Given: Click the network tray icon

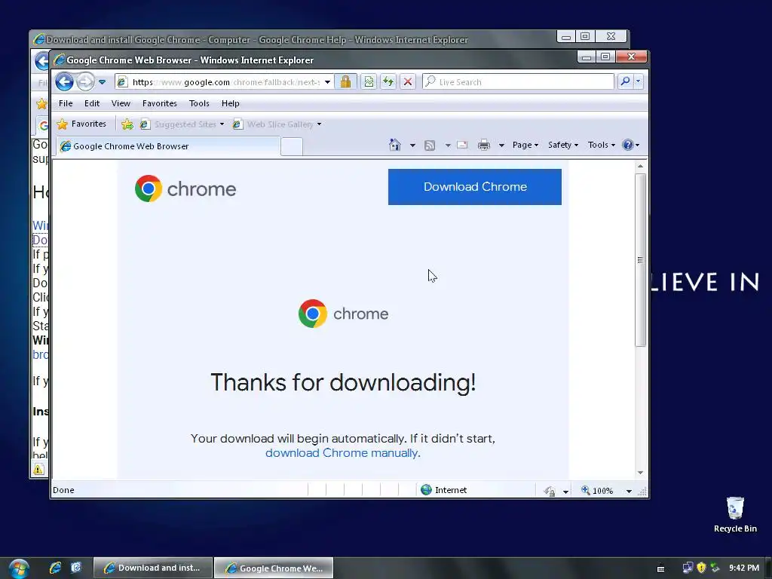Looking at the screenshot, I should click(688, 568).
